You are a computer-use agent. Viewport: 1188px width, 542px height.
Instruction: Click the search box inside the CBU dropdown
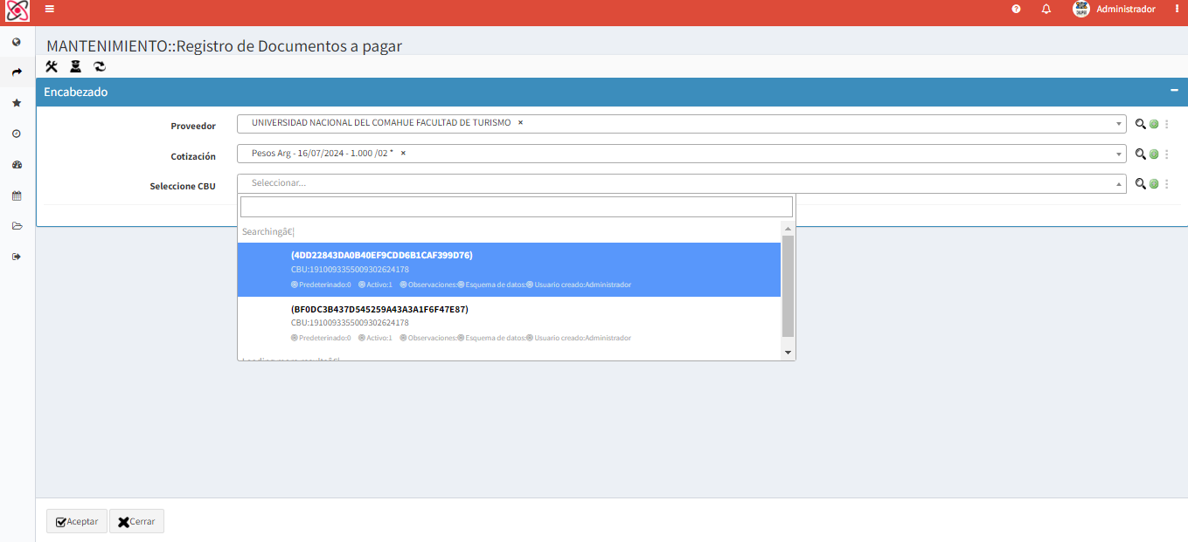(x=517, y=207)
